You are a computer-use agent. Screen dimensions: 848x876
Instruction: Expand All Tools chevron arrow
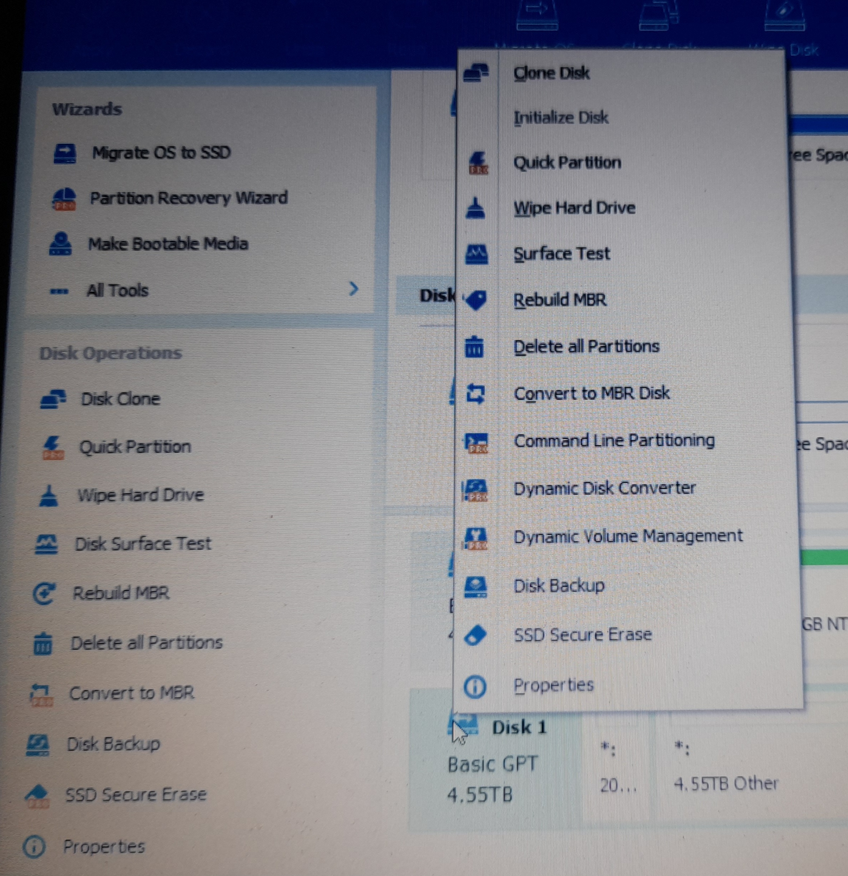point(353,289)
